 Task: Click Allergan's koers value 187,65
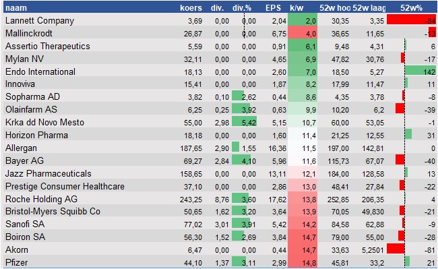[x=191, y=148]
